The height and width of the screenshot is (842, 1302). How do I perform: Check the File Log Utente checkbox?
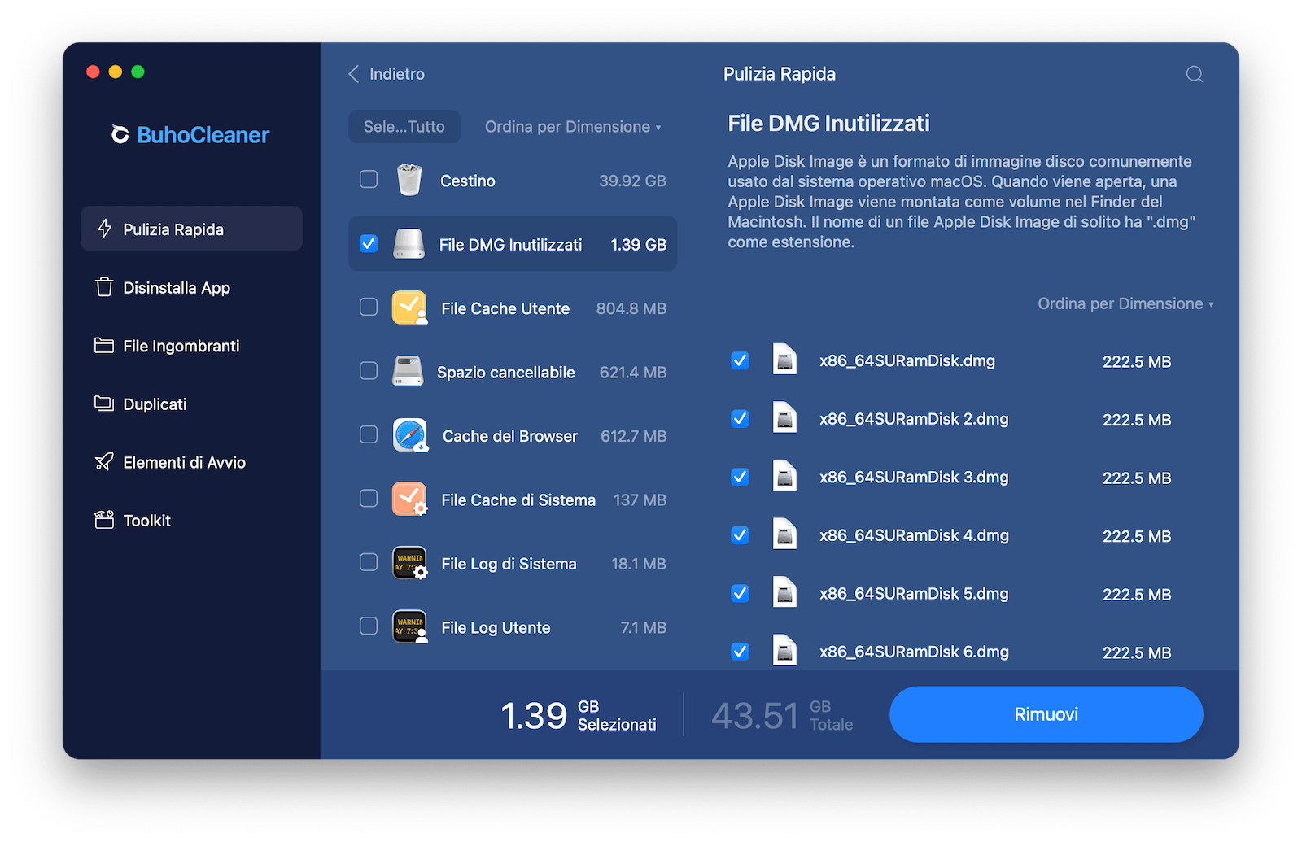369,626
